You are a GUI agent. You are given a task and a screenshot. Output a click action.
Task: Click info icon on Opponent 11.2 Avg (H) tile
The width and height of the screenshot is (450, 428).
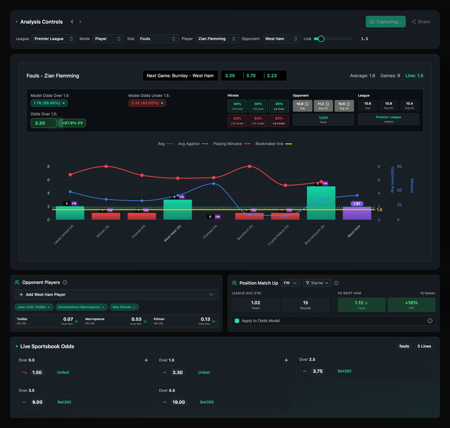click(x=327, y=104)
